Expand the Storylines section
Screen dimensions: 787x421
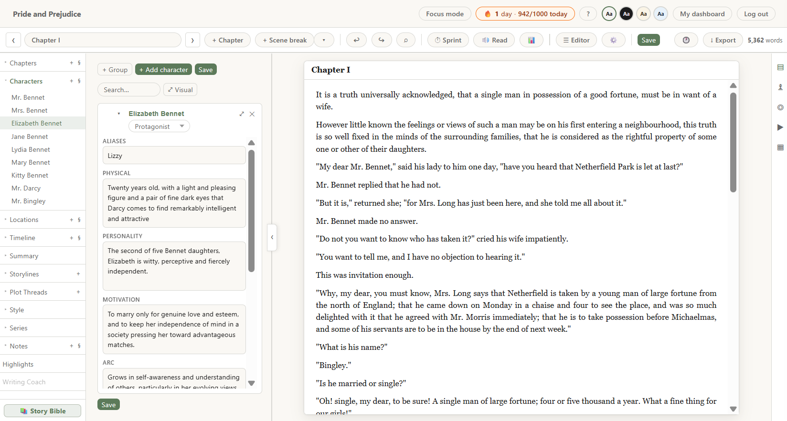pos(24,274)
